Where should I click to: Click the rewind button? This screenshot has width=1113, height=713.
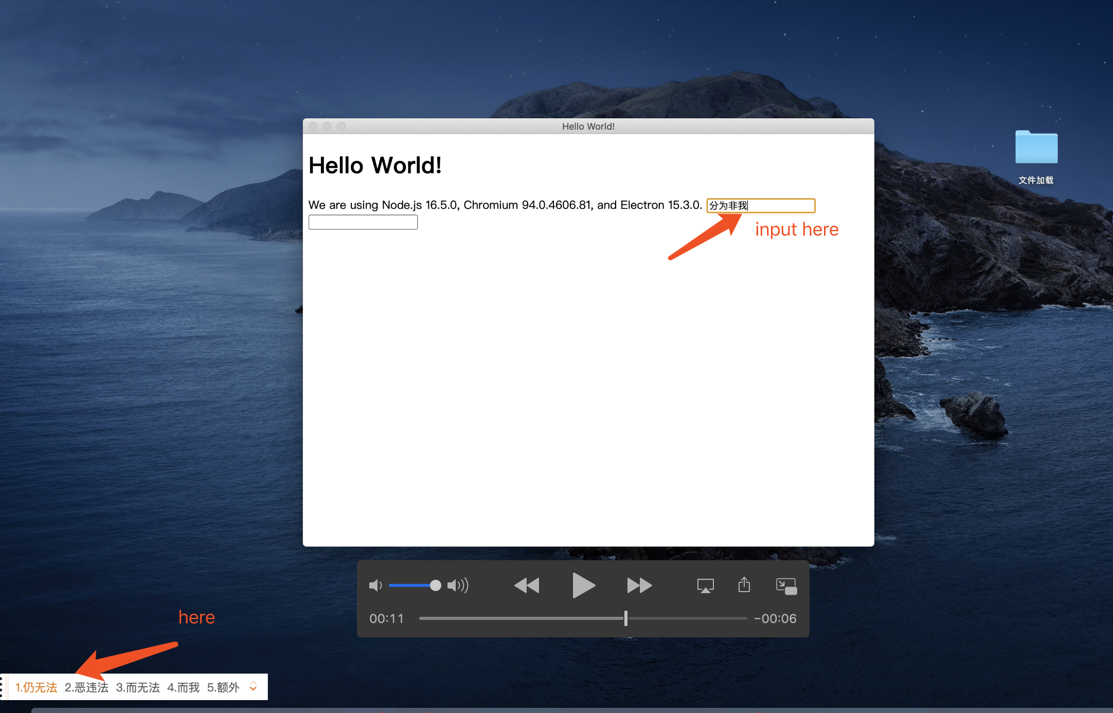527,585
